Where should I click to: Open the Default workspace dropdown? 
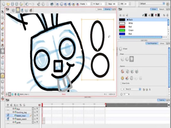point(152,4)
